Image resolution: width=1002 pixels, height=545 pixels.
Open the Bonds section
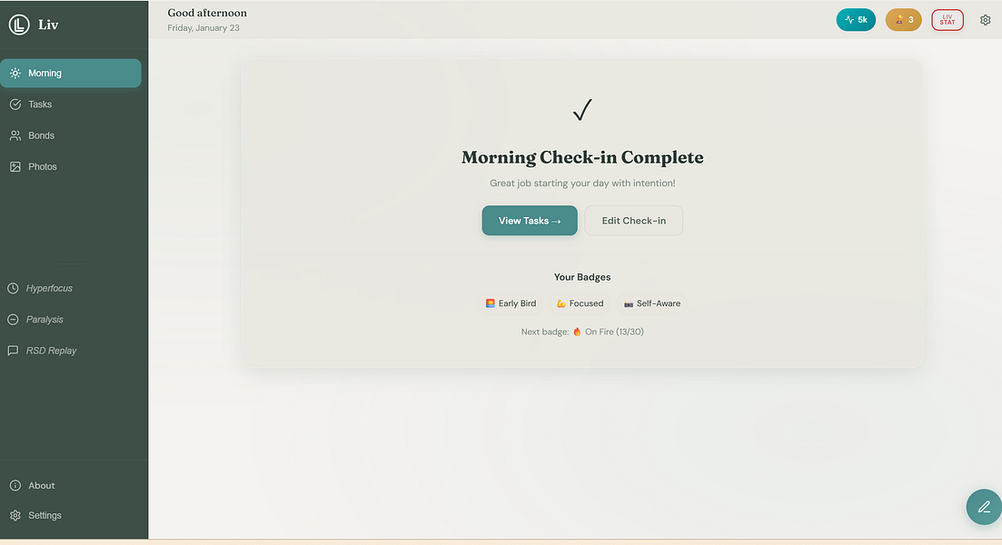pyautogui.click(x=71, y=135)
